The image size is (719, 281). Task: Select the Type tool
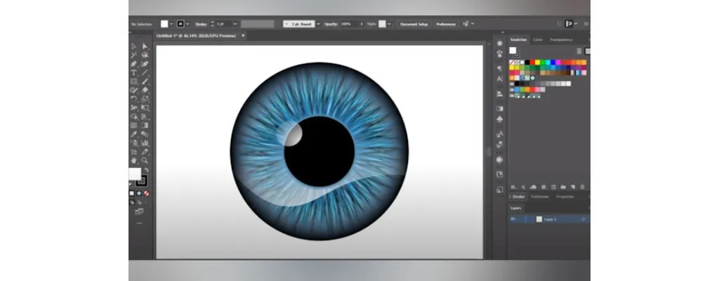(133, 72)
